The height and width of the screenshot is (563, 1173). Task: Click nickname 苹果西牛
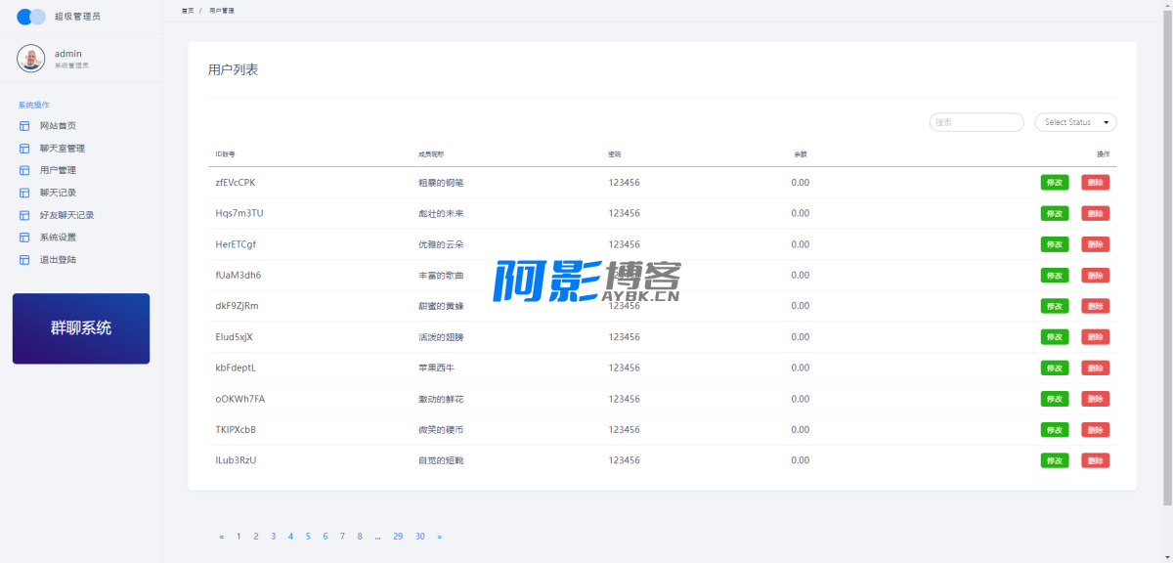click(436, 368)
